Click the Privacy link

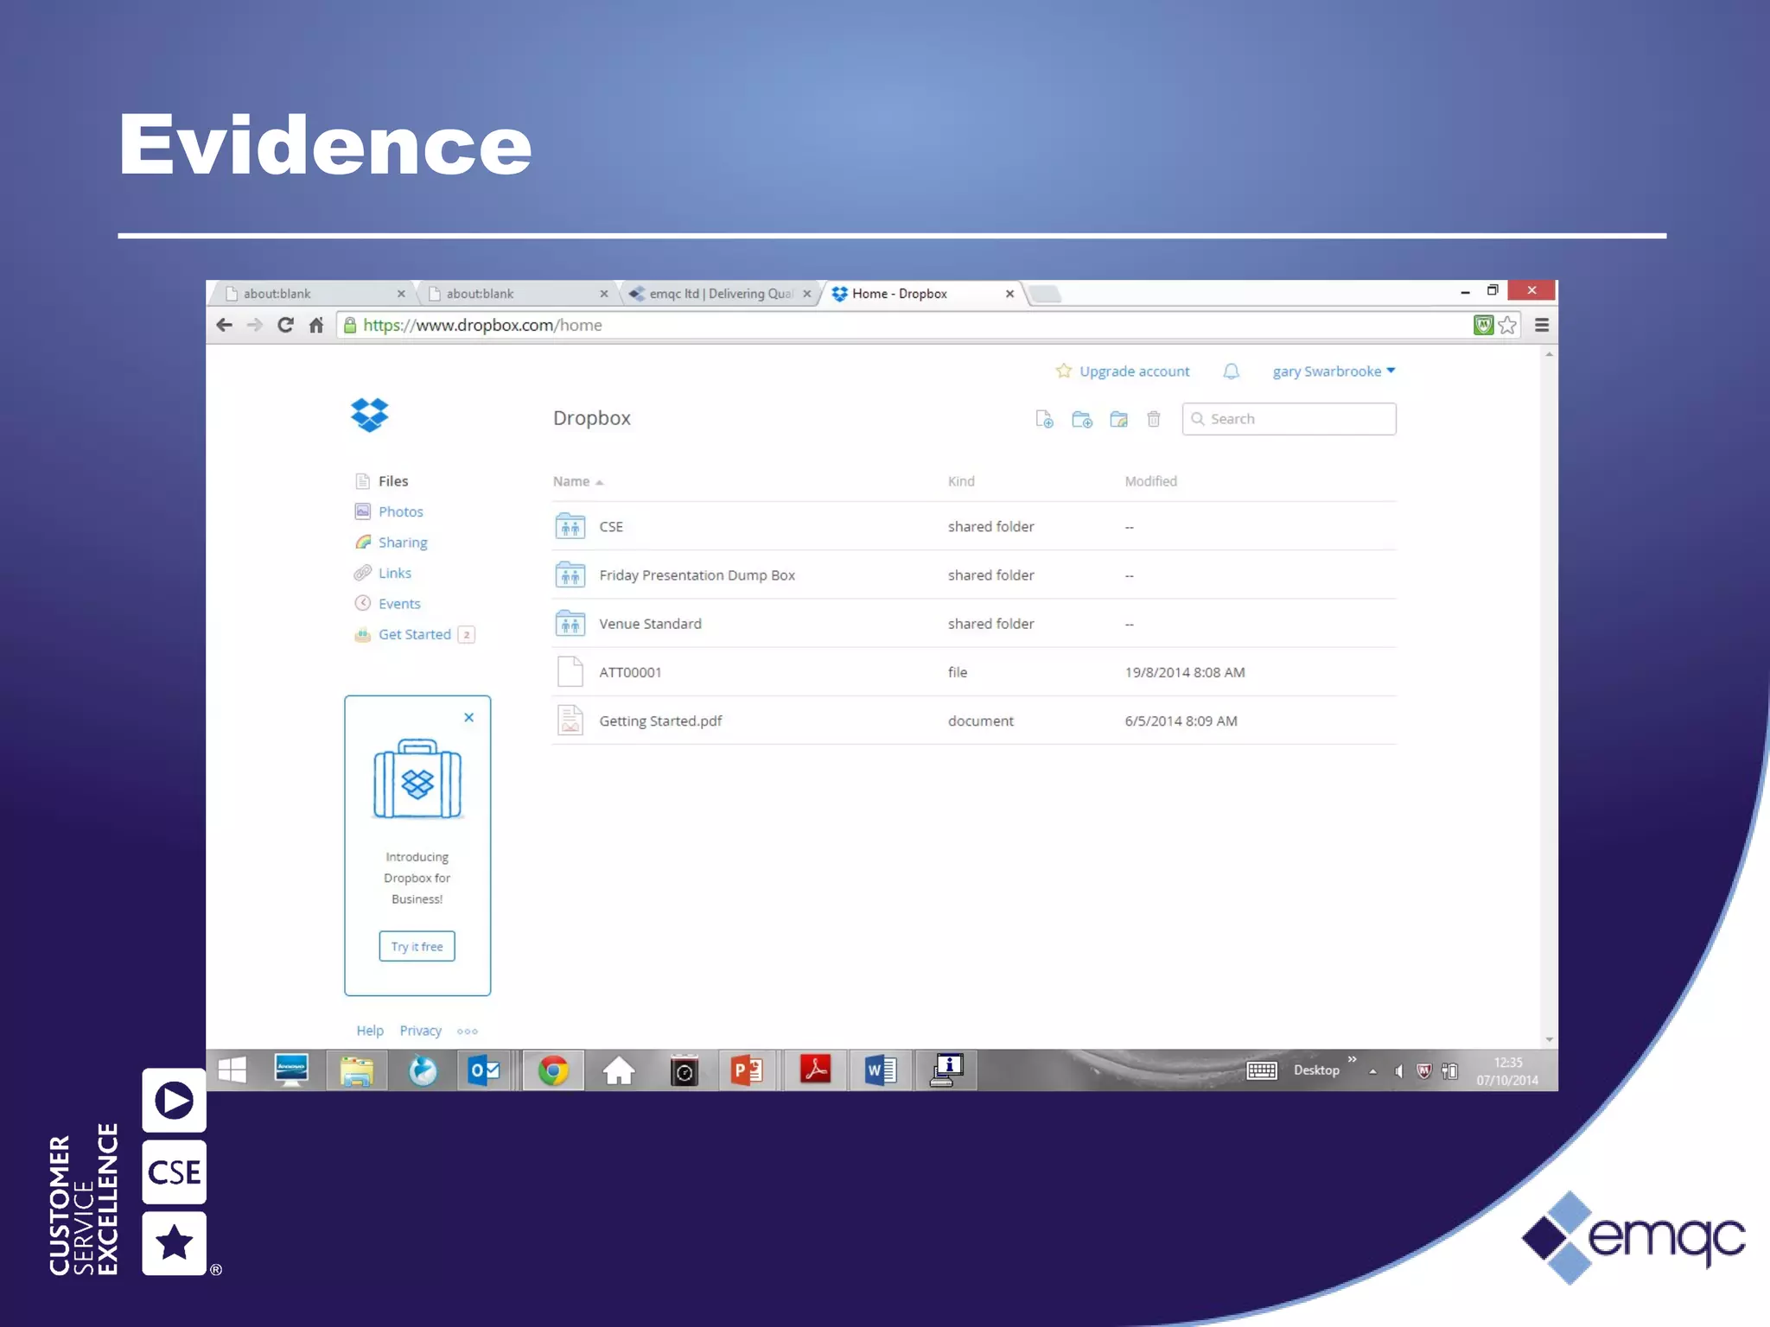click(420, 1031)
